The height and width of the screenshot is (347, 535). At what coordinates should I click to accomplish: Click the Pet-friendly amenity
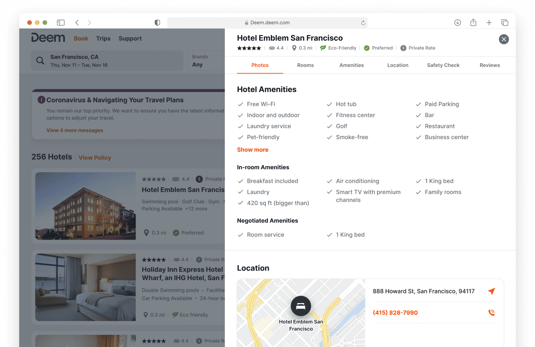[263, 137]
